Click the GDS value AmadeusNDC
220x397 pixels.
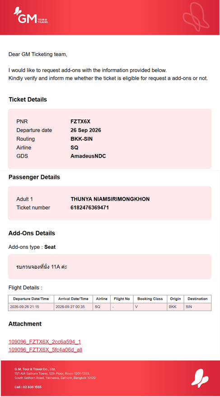(88, 156)
